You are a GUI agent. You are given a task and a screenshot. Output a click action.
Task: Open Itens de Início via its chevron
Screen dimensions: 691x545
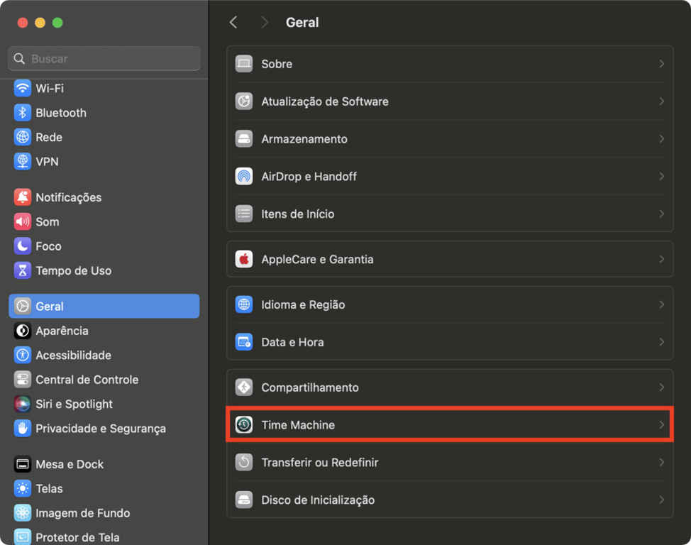point(661,214)
